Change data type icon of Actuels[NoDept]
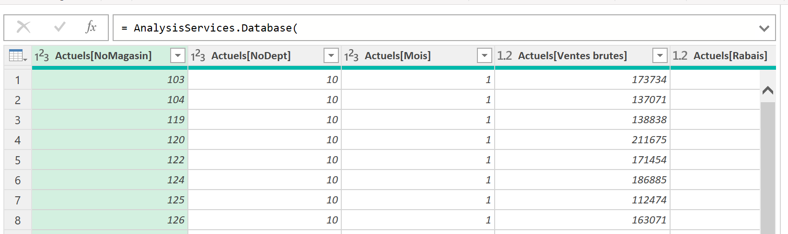 coord(197,56)
